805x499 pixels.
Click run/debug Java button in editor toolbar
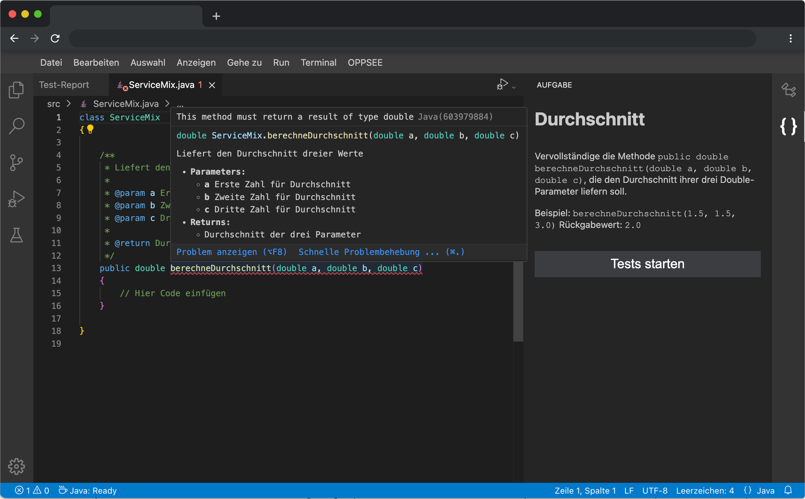click(x=502, y=84)
